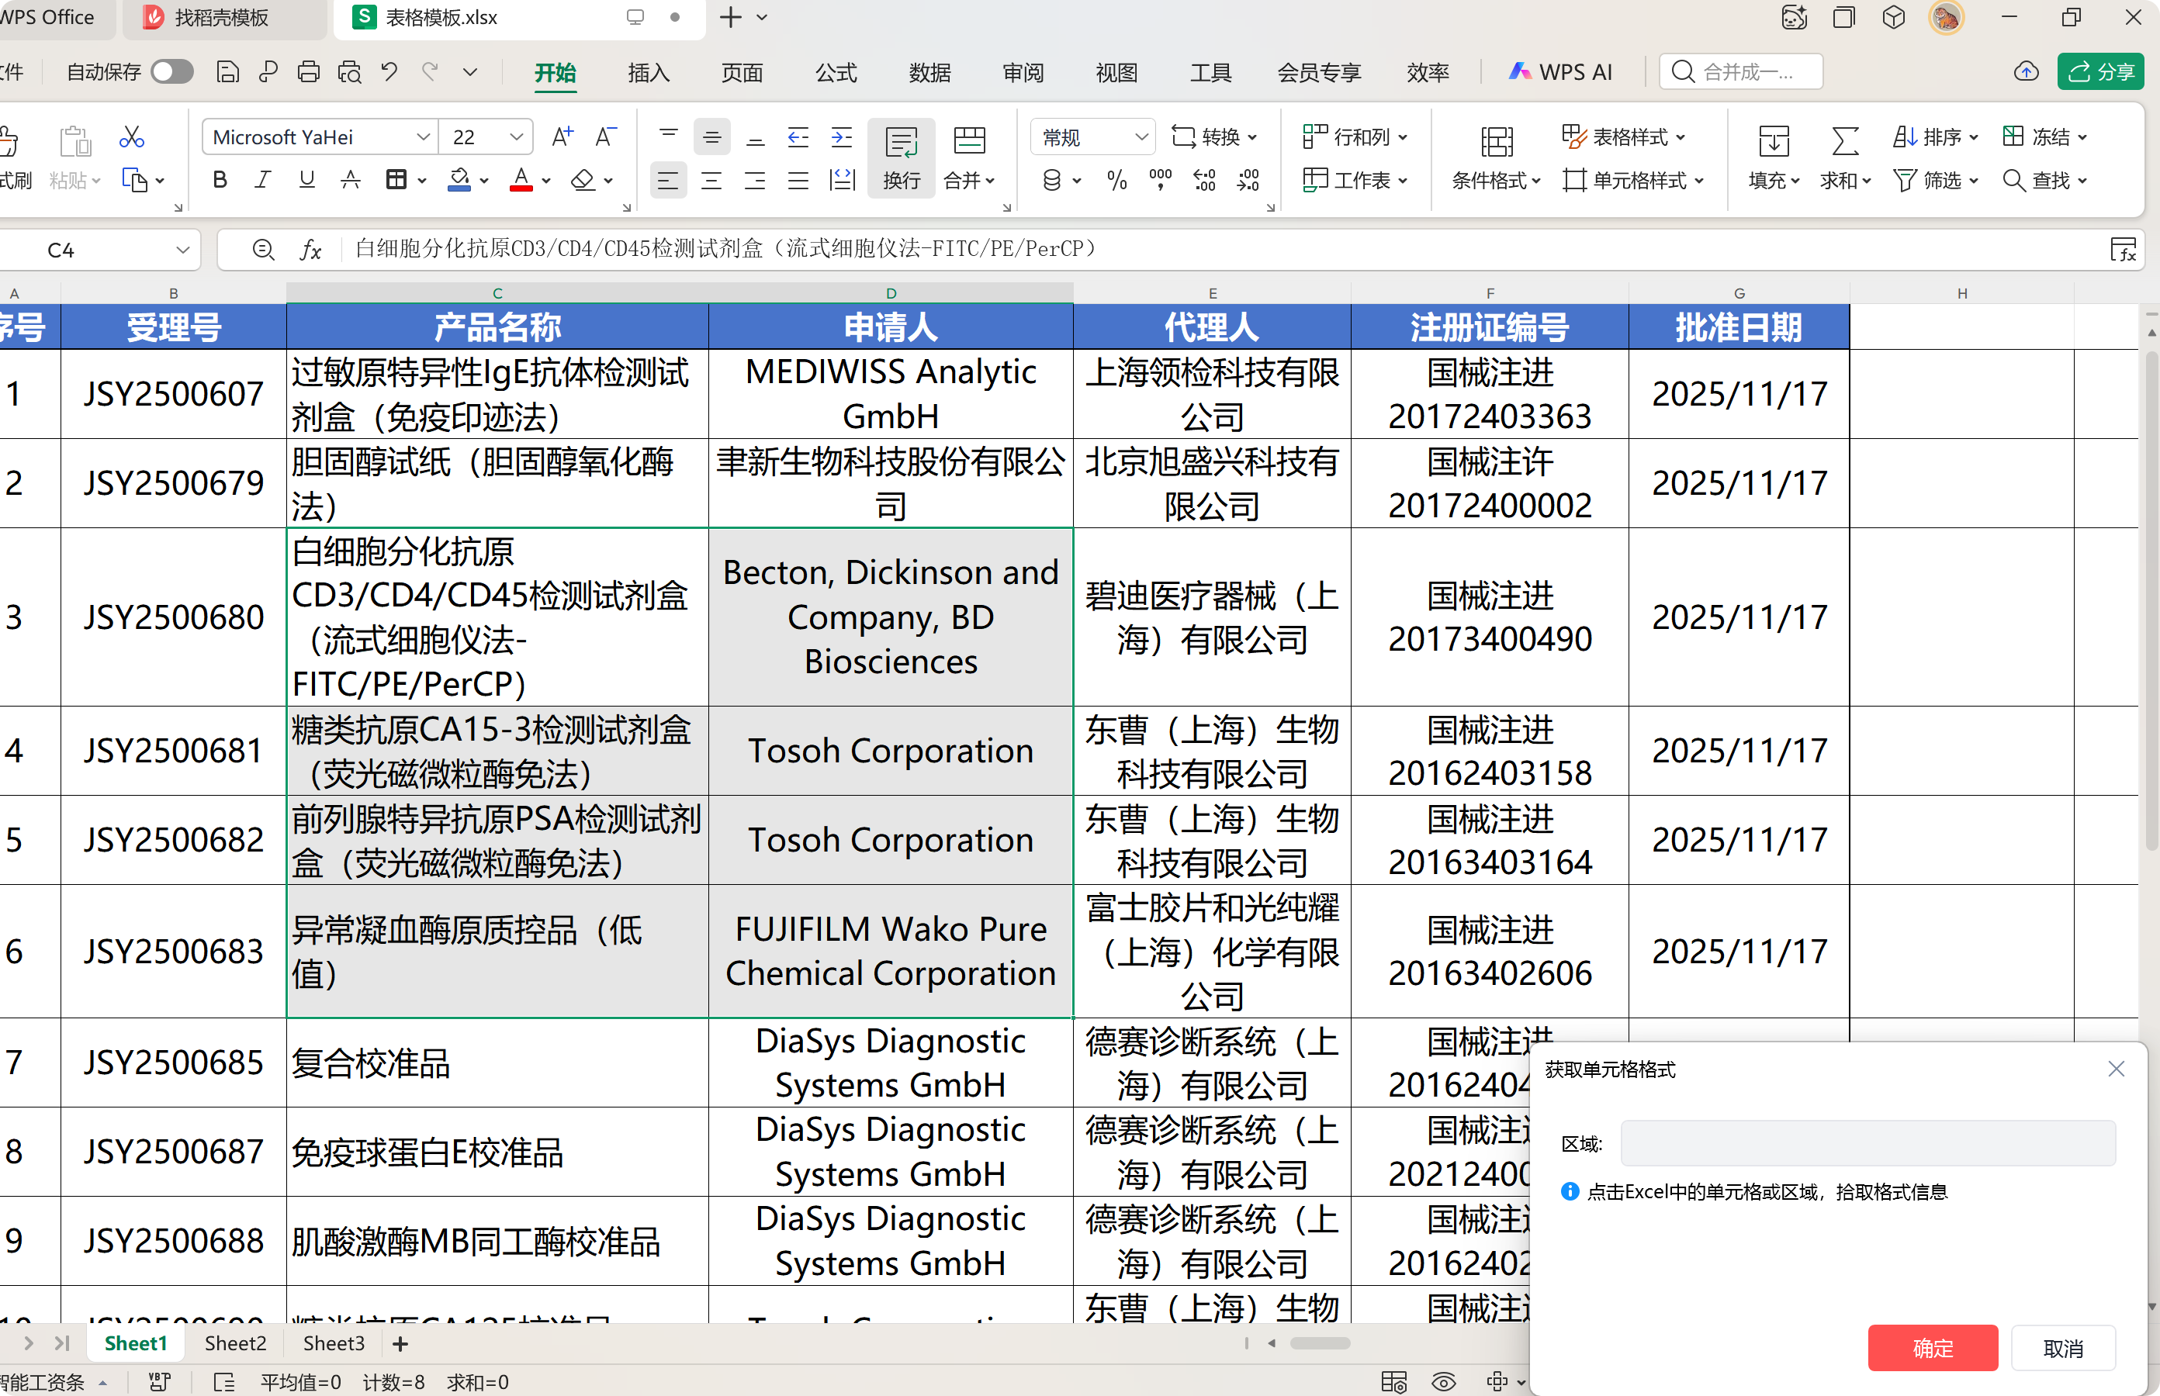Open Print Preview icon
This screenshot has width=2160, height=1396.
pos(349,71)
